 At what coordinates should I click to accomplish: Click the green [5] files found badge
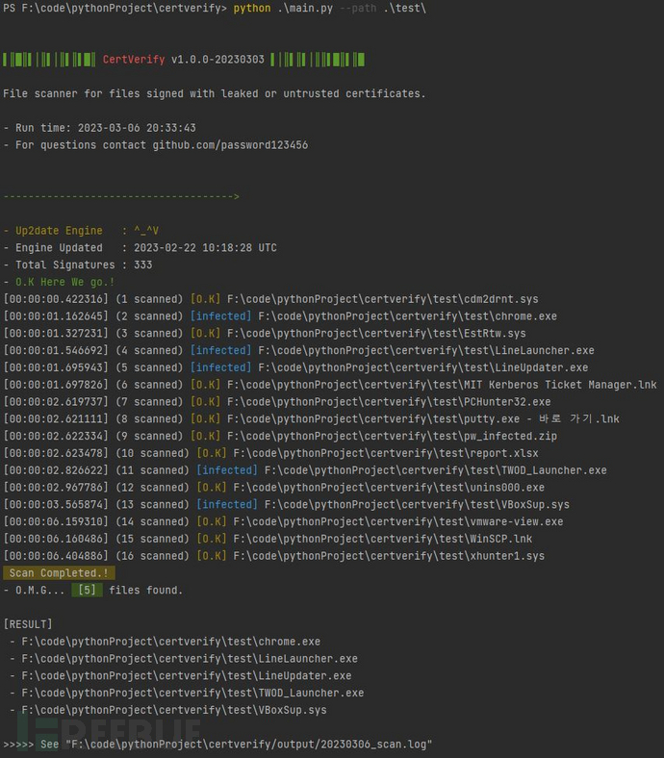tap(89, 590)
